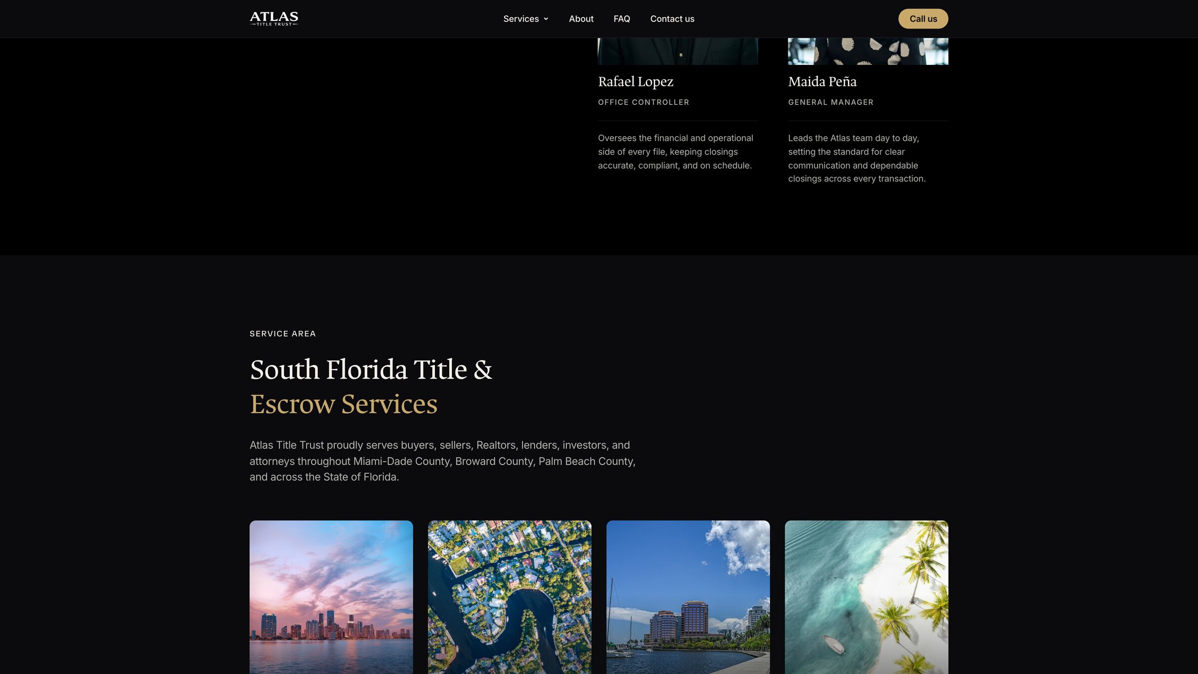Click the name Rafael Lopez

635,81
